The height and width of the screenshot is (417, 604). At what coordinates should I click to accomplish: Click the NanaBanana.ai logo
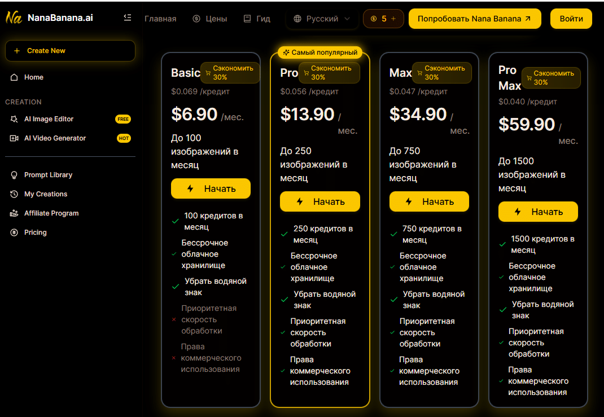50,17
